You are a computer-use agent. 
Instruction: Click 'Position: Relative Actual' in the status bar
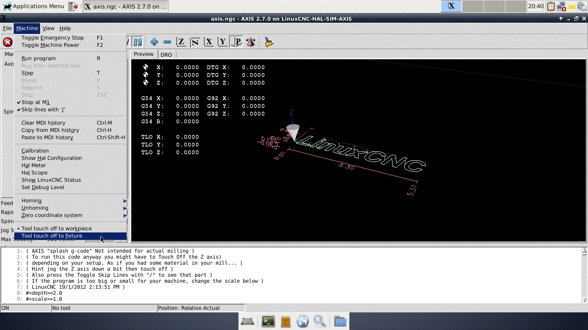coord(201,308)
